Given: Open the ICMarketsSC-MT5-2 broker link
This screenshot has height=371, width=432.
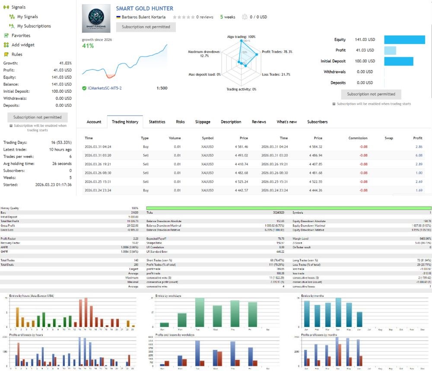Looking at the screenshot, I should [105, 88].
